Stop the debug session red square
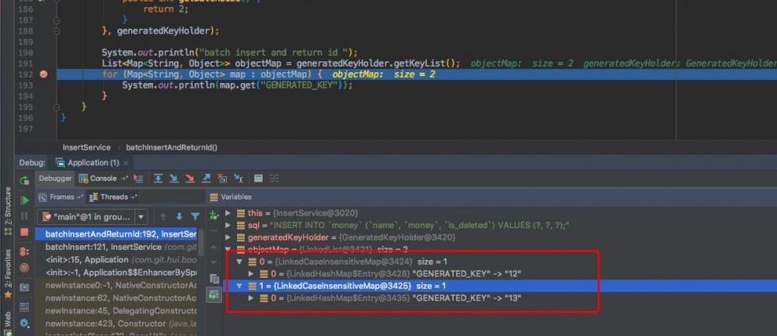The width and height of the screenshot is (777, 336). (x=24, y=232)
